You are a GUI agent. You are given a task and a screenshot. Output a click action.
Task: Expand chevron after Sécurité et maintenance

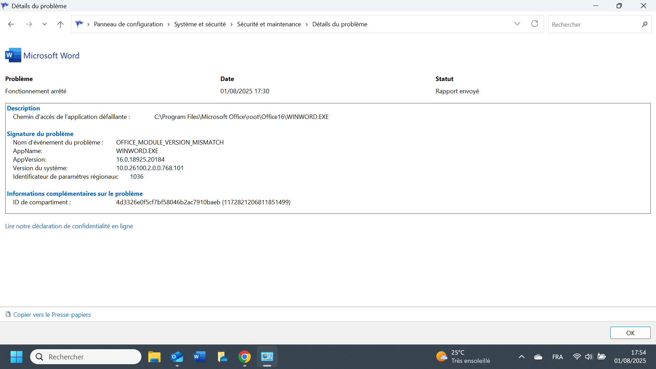tap(306, 24)
